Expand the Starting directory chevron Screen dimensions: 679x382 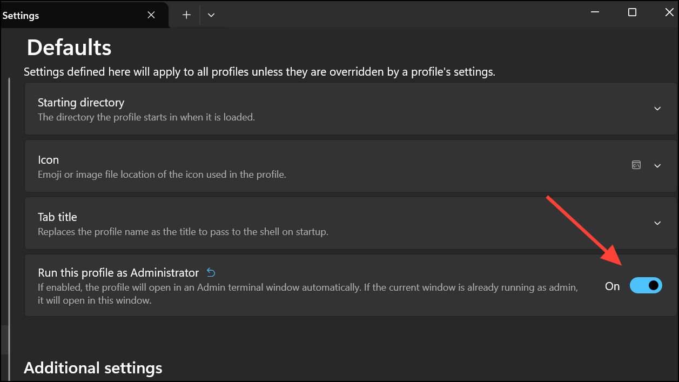coord(657,109)
